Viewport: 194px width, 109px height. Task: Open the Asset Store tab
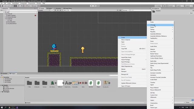[68, 8]
